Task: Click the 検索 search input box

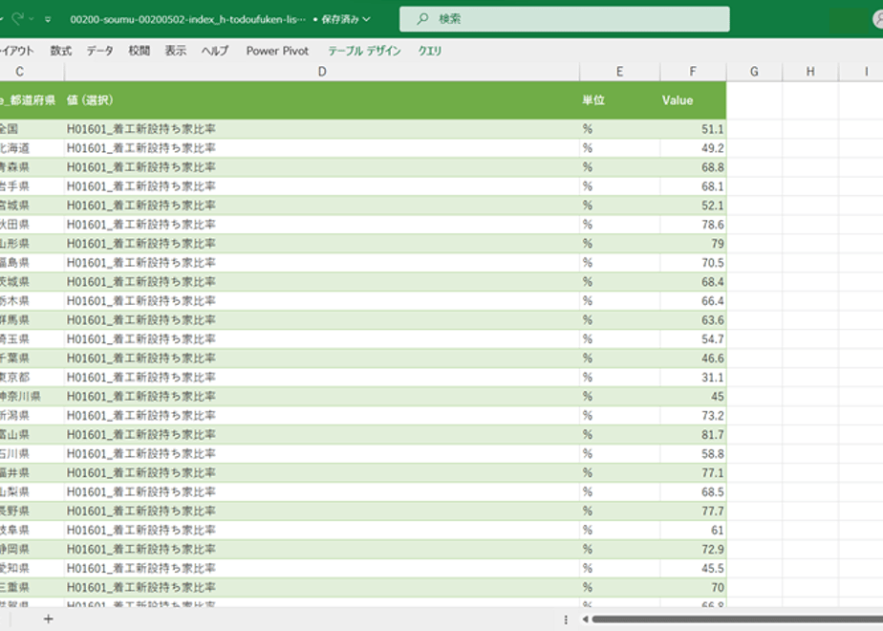Action: click(x=564, y=19)
